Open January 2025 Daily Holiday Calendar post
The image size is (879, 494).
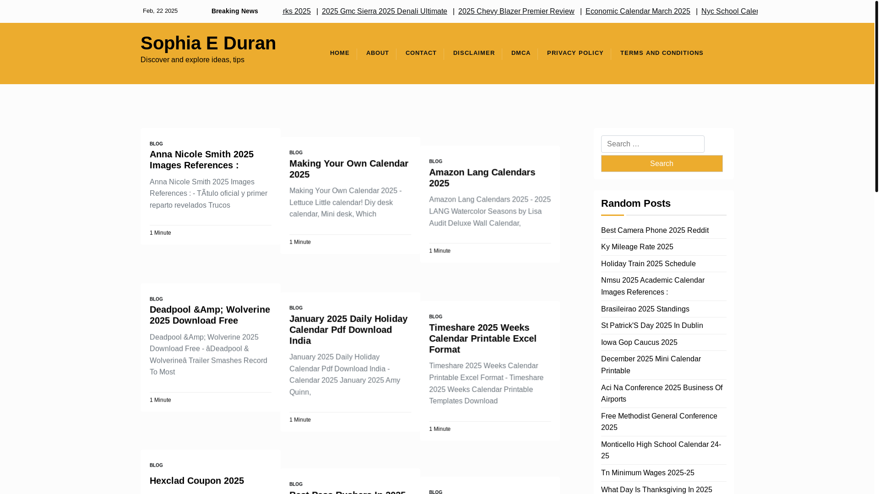(x=348, y=329)
